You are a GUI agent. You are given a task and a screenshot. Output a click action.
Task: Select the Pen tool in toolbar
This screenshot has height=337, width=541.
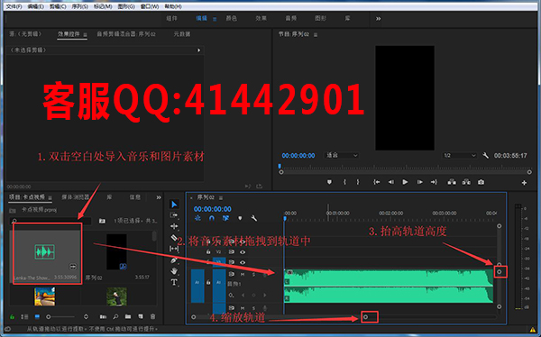click(174, 260)
